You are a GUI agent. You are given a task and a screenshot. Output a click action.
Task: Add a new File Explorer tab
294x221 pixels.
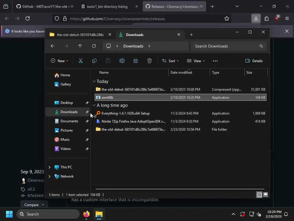point(191,35)
